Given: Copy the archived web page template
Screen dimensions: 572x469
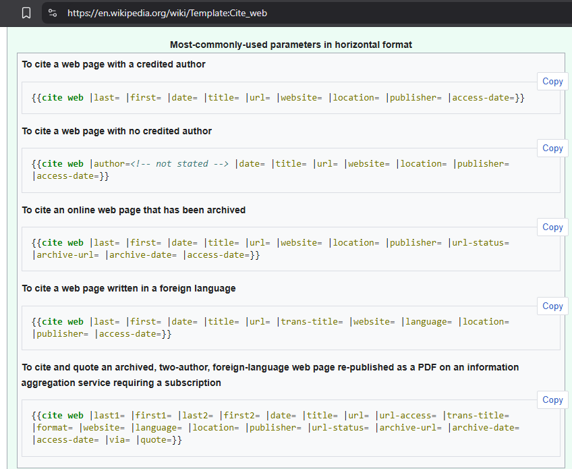Looking at the screenshot, I should click(552, 227).
